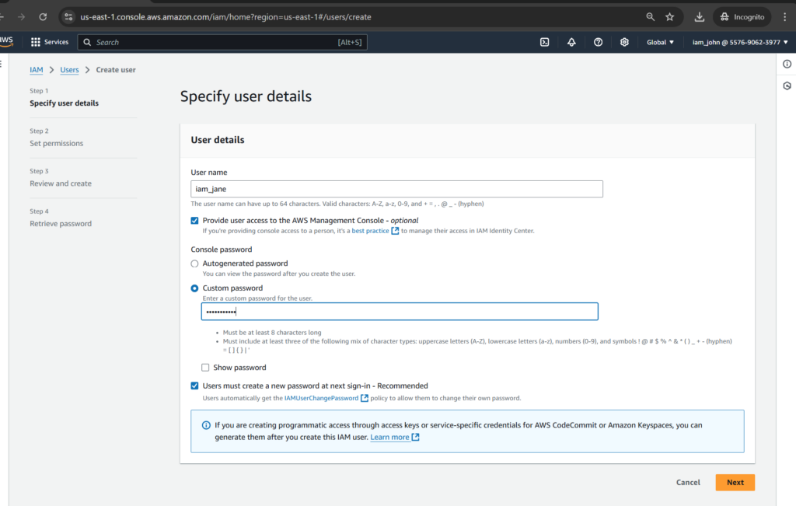Click the Next button
796x506 pixels.
[x=735, y=482]
